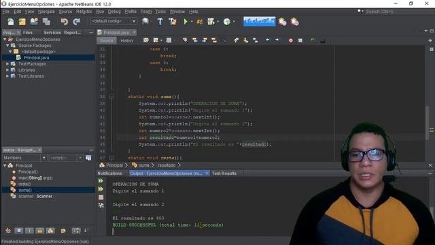The height and width of the screenshot is (245, 435).
Task: Start macro recording with the red button
Action: click(x=291, y=41)
